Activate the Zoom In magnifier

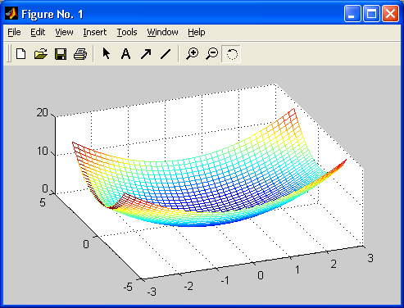coord(193,53)
